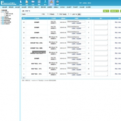Tick the 过期广告 (expired ads) checkbox
The width and height of the screenshot is (121, 121).
(x=71, y=14)
